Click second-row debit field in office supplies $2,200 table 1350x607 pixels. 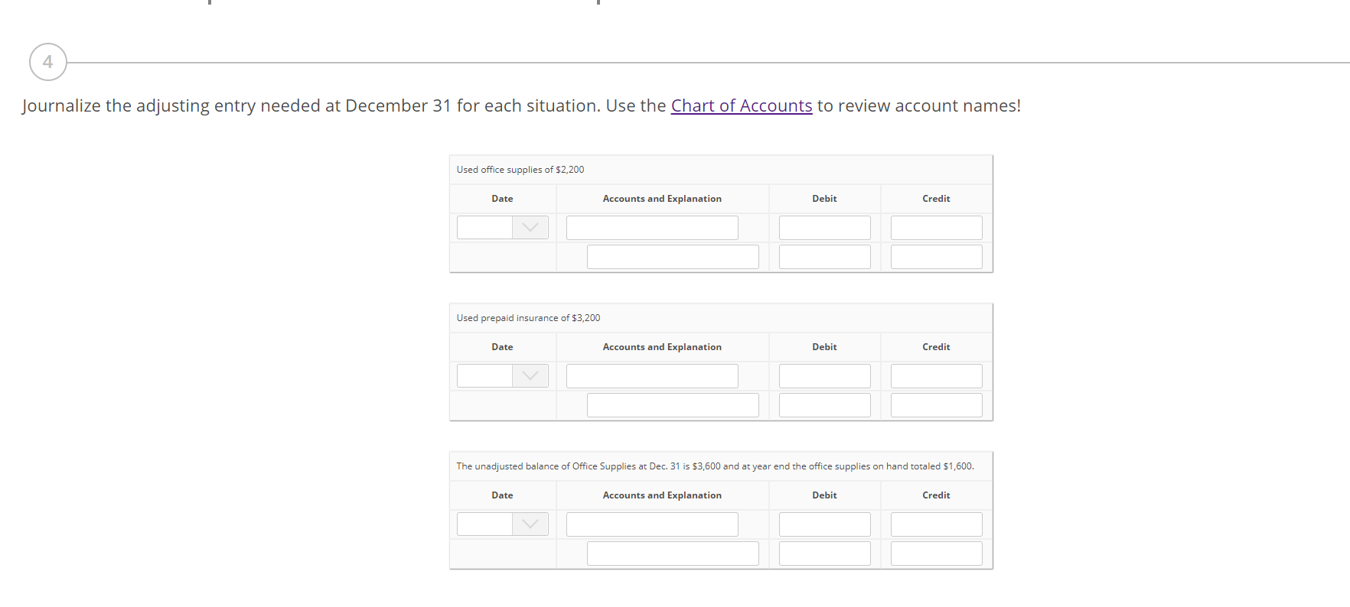(x=825, y=257)
